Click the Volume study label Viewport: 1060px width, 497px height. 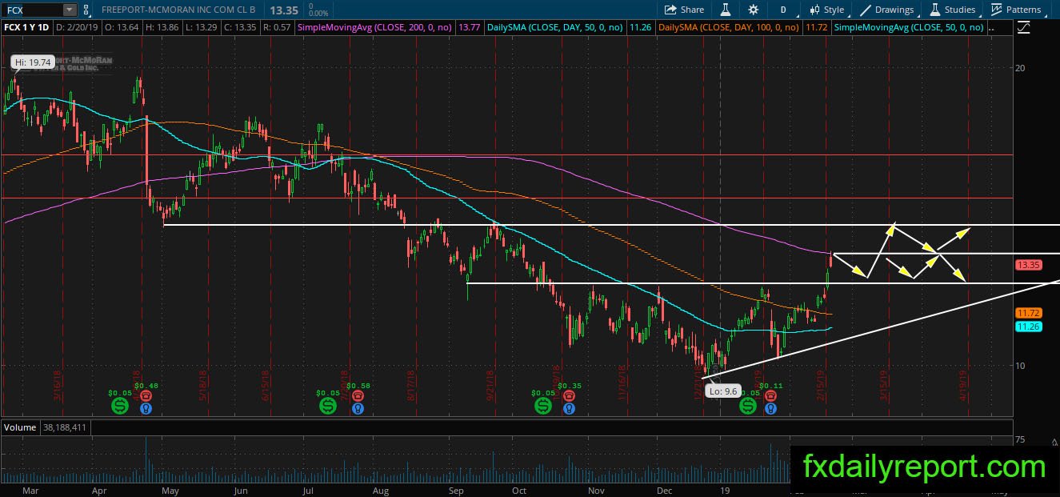[x=21, y=427]
